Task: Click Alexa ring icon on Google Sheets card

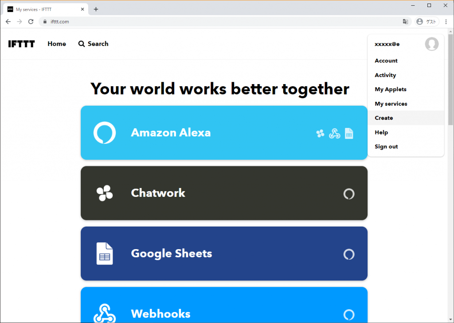Action: (x=349, y=254)
